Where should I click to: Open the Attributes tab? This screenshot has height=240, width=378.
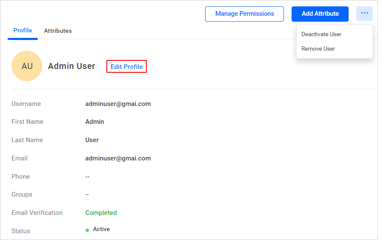pos(58,31)
